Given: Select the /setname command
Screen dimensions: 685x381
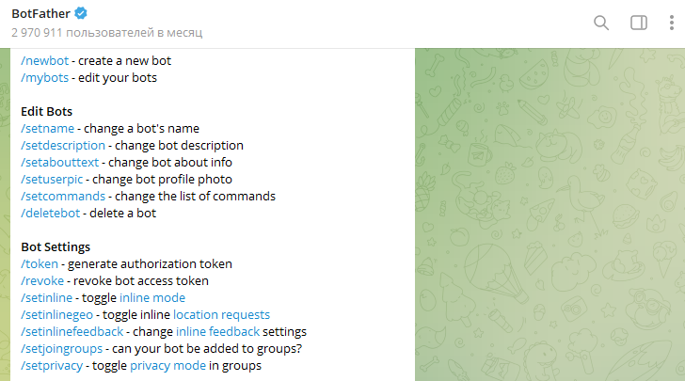Looking at the screenshot, I should [x=48, y=129].
